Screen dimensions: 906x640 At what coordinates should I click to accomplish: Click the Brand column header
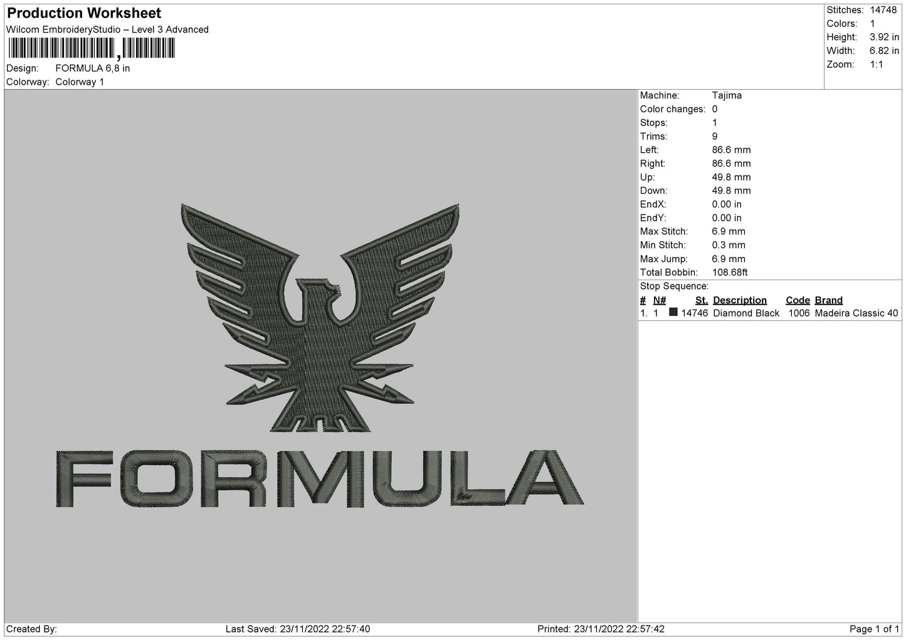(828, 300)
